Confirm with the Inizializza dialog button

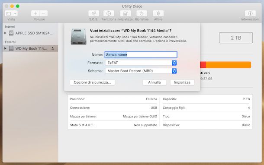[x=182, y=82]
